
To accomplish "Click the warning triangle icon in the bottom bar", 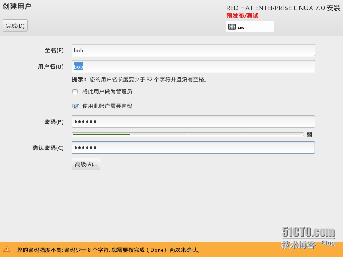I will [7, 249].
